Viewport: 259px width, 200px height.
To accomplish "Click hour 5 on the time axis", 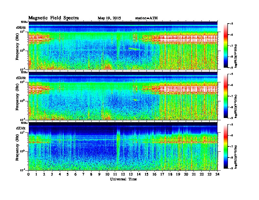I will (x=68, y=174).
